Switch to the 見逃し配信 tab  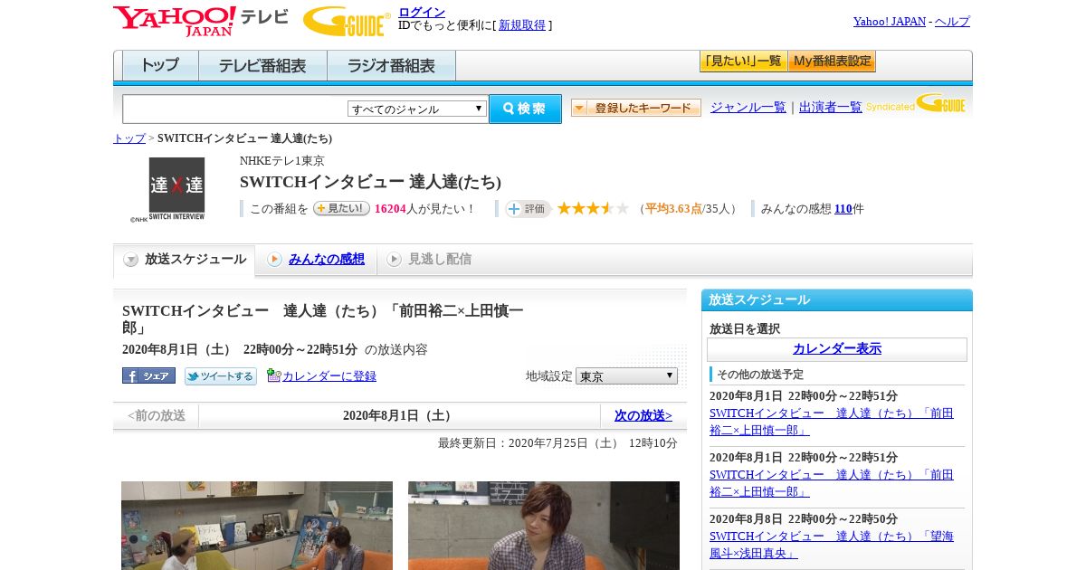(x=430, y=260)
